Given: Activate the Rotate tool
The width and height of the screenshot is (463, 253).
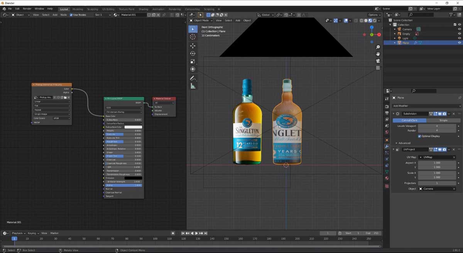Looking at the screenshot, I should click(x=193, y=54).
